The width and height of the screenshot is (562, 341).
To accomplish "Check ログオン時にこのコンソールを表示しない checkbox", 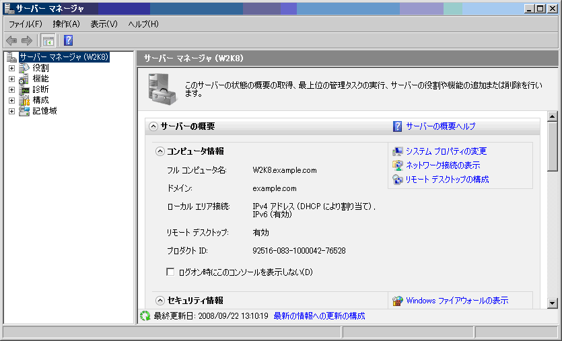I will tap(170, 272).
